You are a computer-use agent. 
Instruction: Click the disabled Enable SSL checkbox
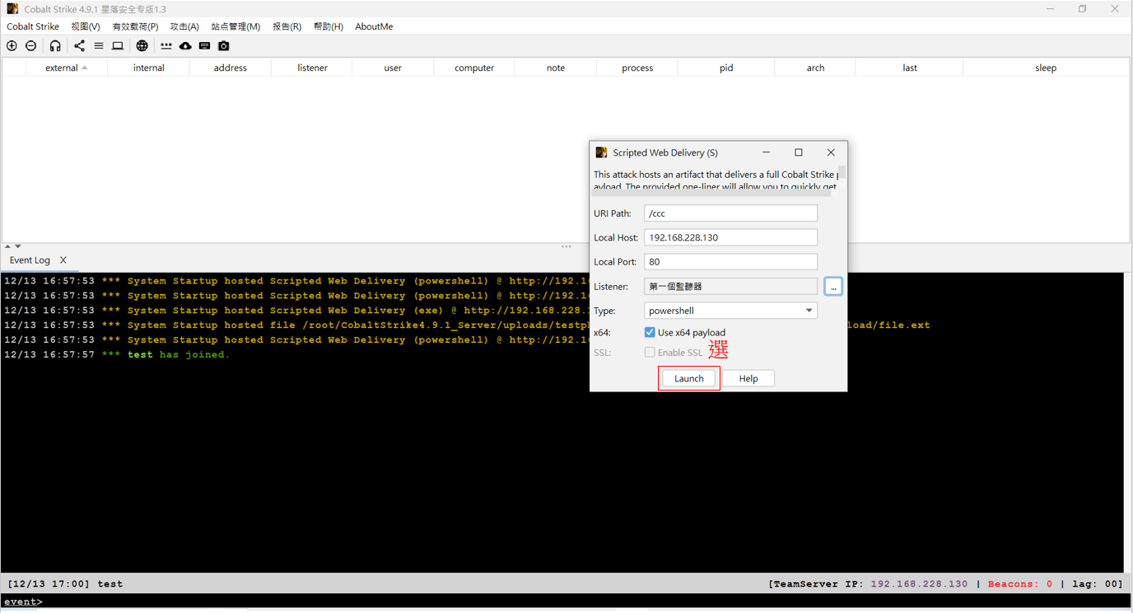(650, 353)
